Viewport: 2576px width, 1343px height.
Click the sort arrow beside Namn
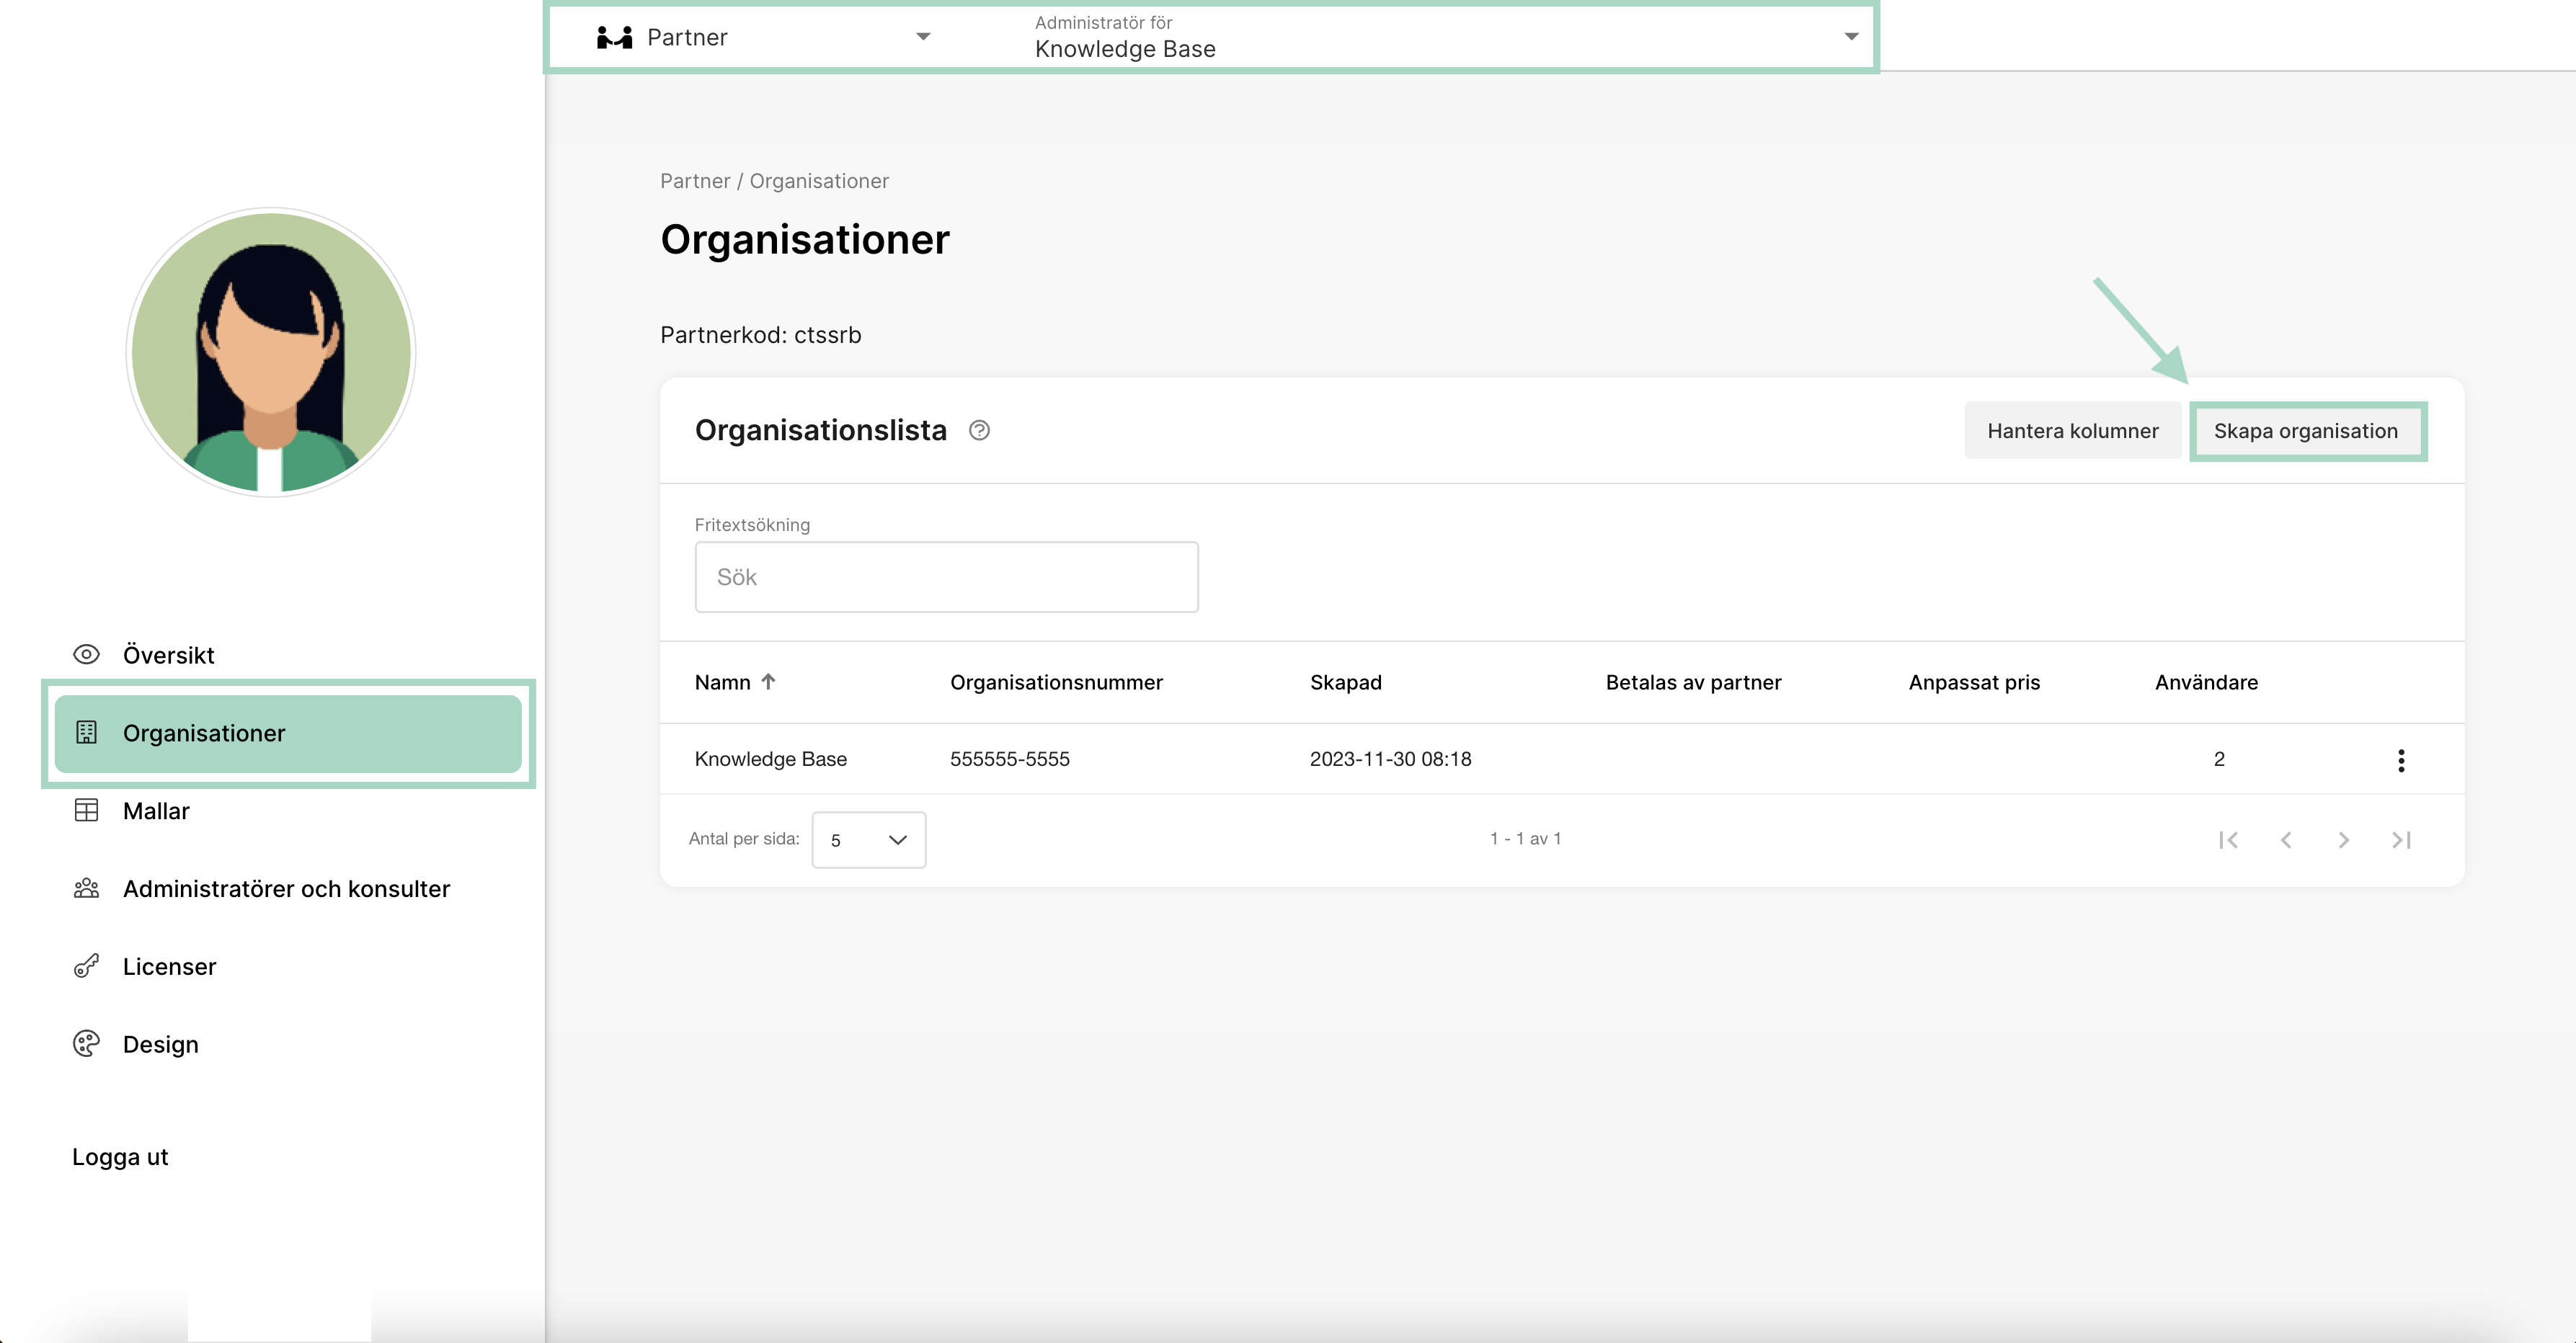(x=768, y=682)
